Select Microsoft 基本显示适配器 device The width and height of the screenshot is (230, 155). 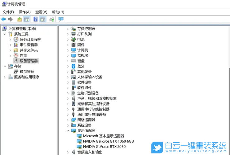pos(104,136)
